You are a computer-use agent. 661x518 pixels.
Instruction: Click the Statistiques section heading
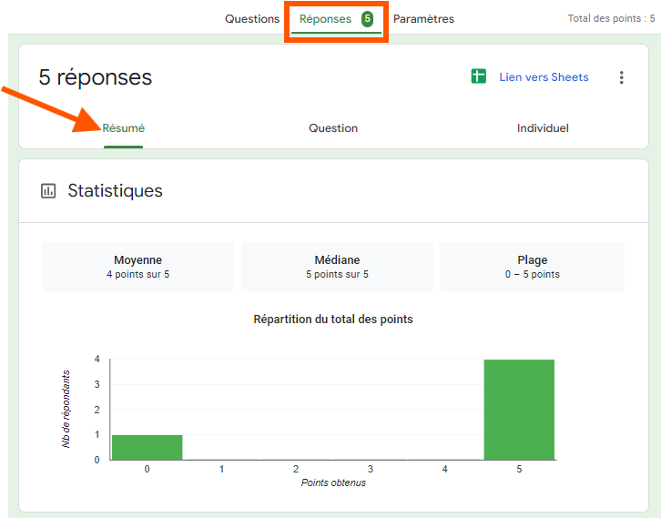(x=115, y=190)
